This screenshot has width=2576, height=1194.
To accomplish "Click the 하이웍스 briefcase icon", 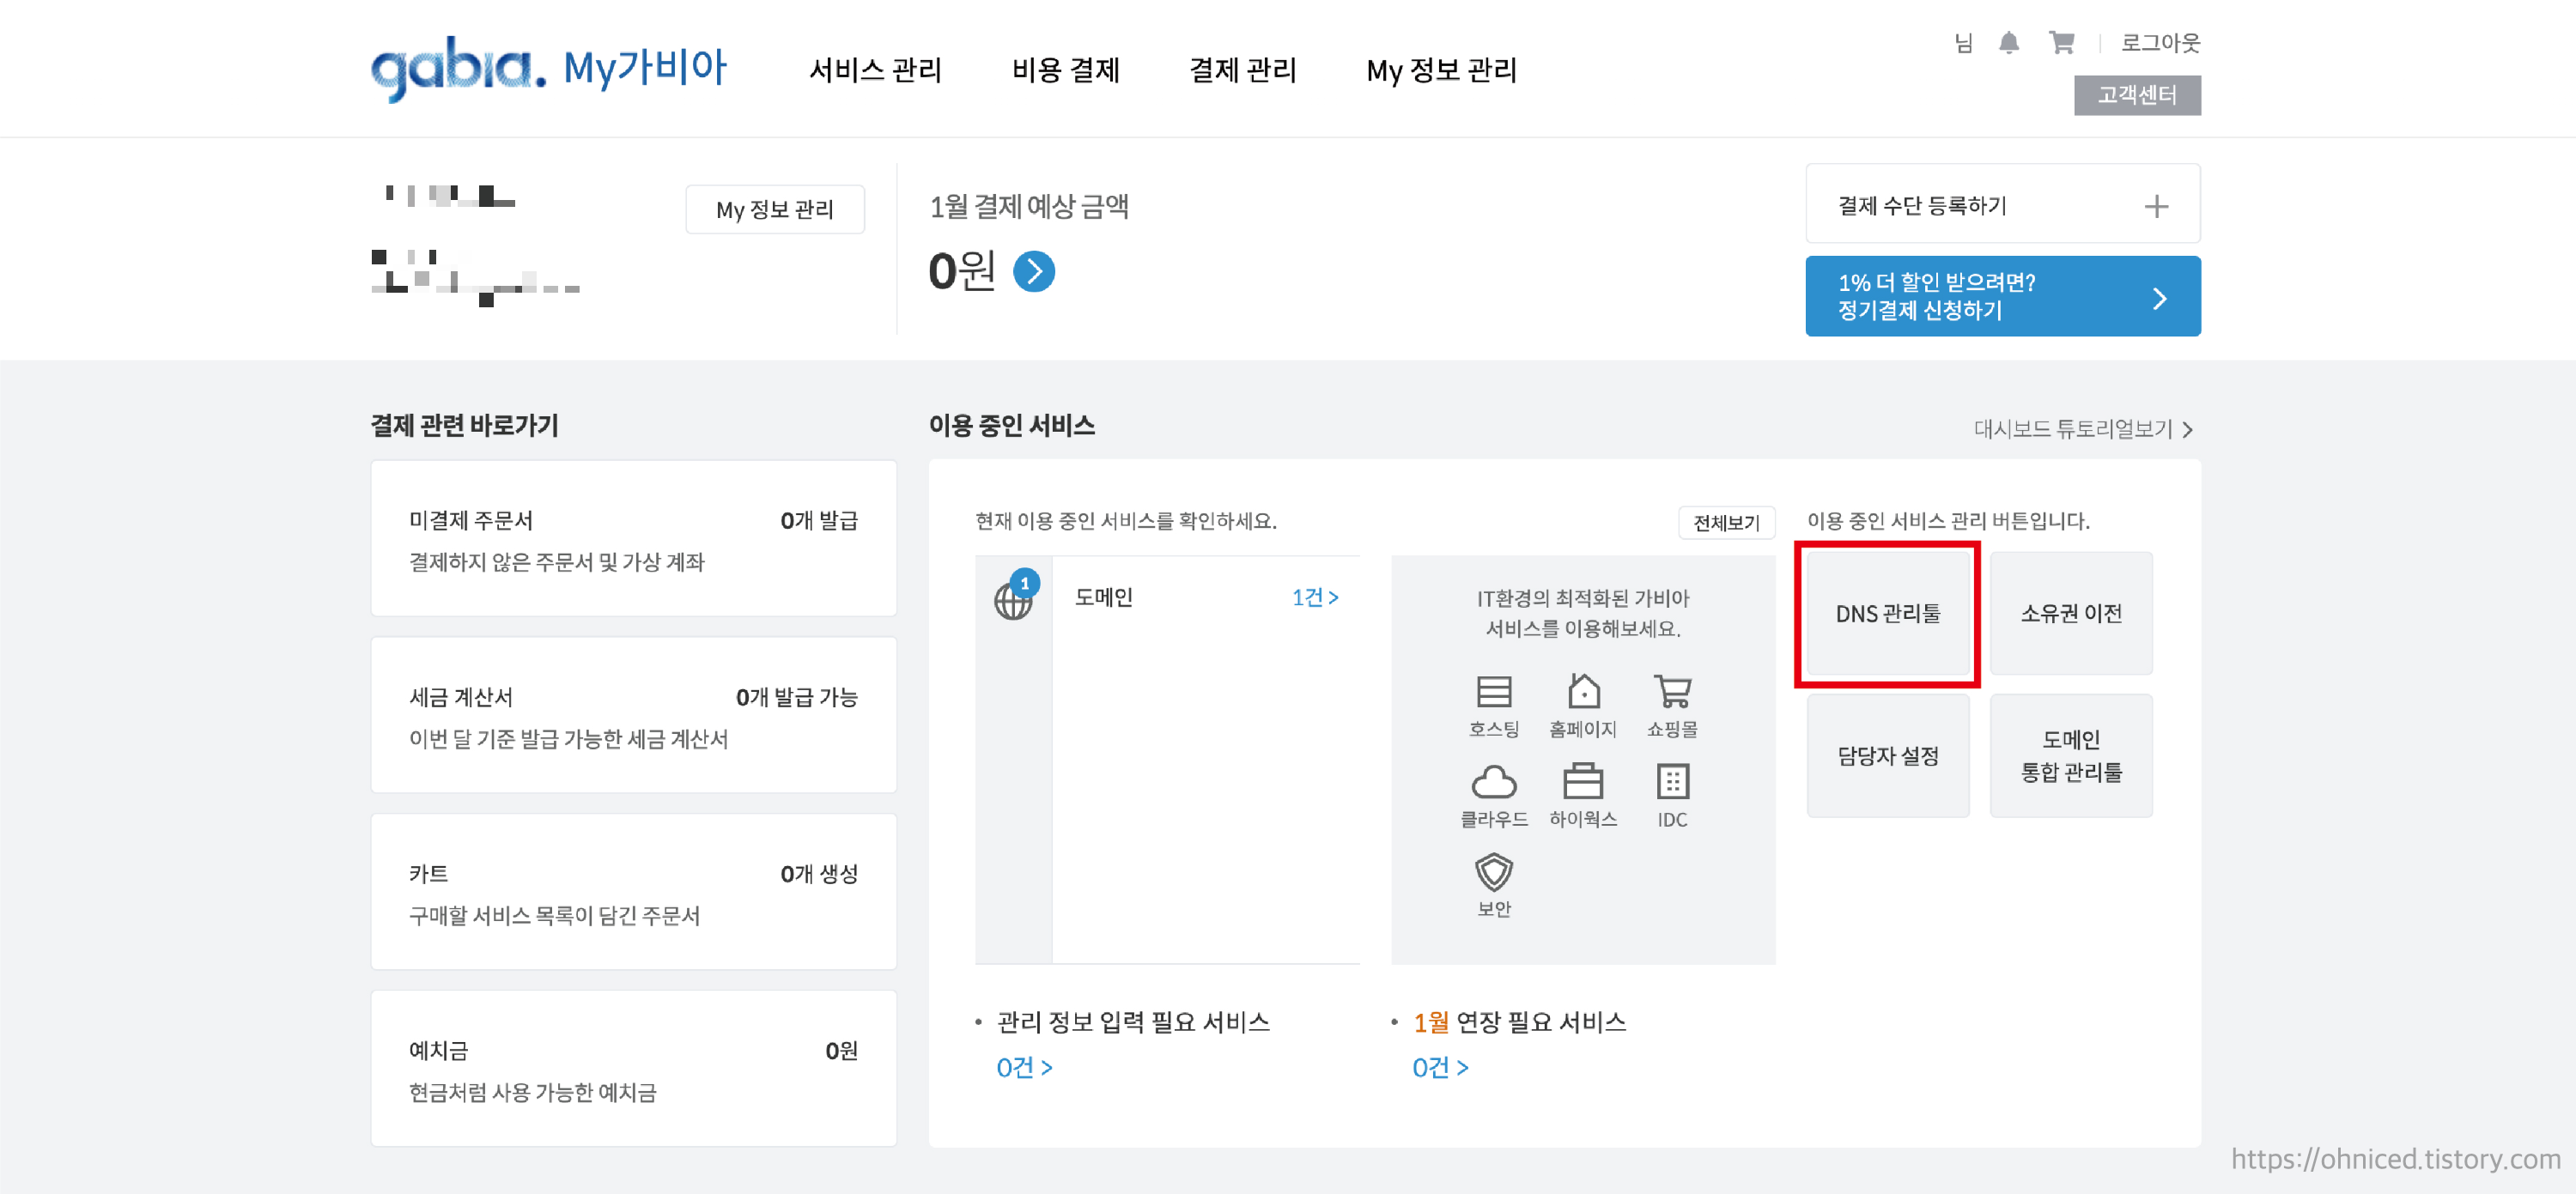I will (1583, 782).
